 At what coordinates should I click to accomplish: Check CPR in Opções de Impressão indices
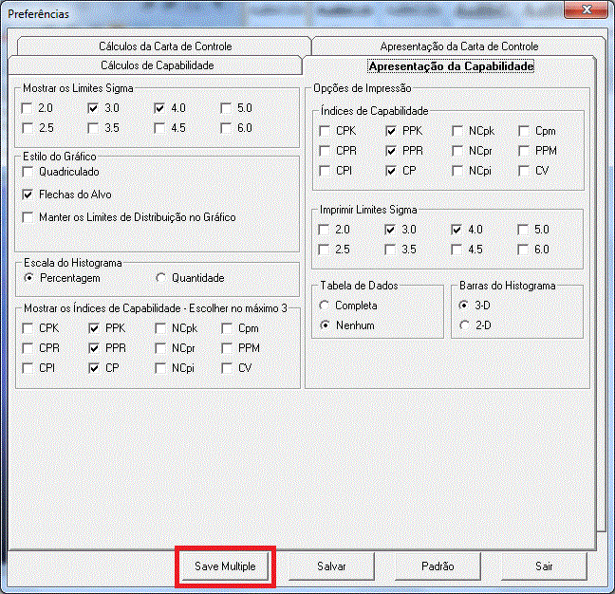325,151
